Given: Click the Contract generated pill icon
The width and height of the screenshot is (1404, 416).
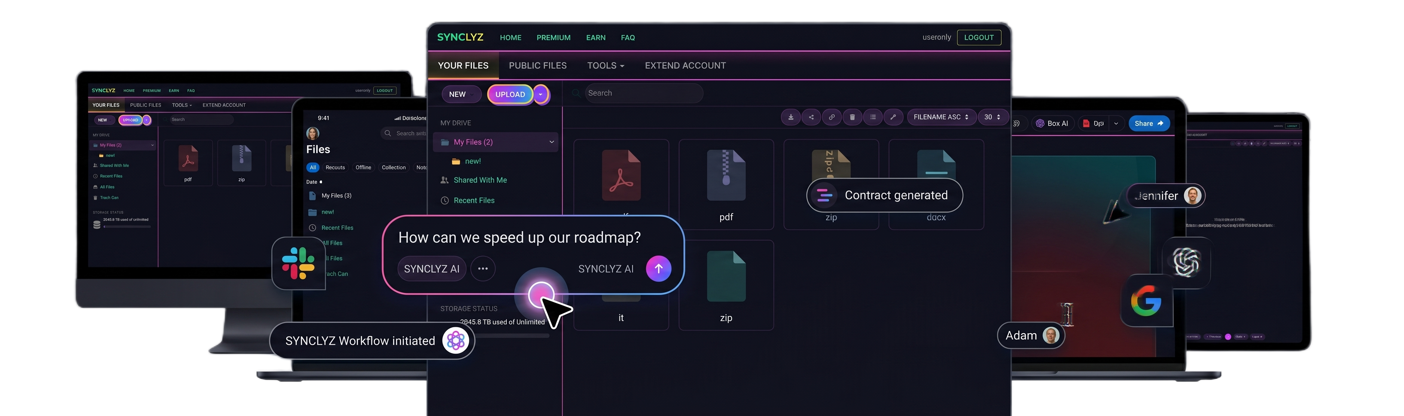Looking at the screenshot, I should pyautogui.click(x=824, y=195).
